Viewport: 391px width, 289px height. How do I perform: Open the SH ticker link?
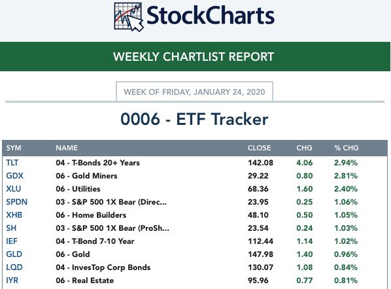click(11, 228)
